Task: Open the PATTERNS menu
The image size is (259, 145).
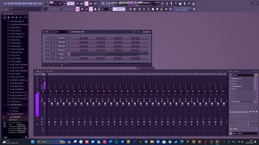Action: pyautogui.click(x=18, y=4)
